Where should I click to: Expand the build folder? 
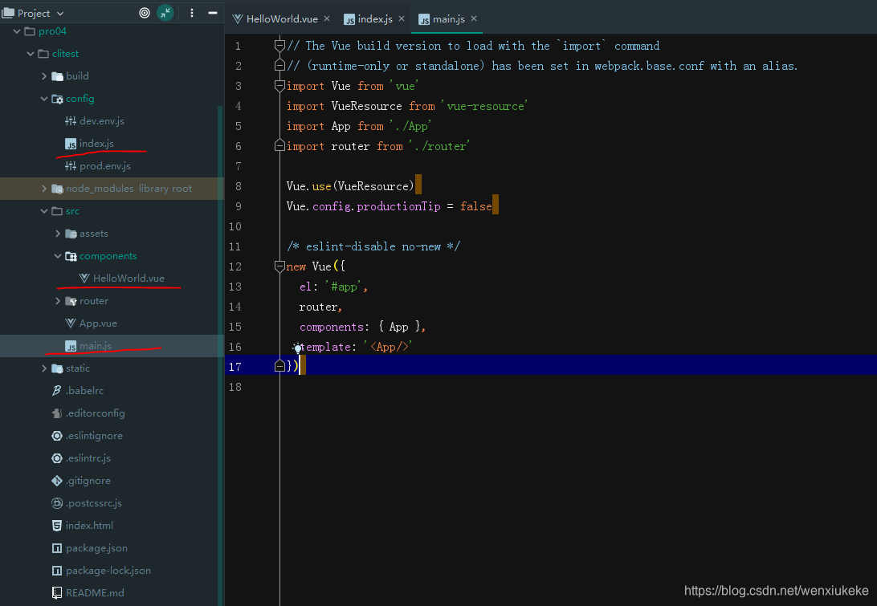tap(44, 76)
